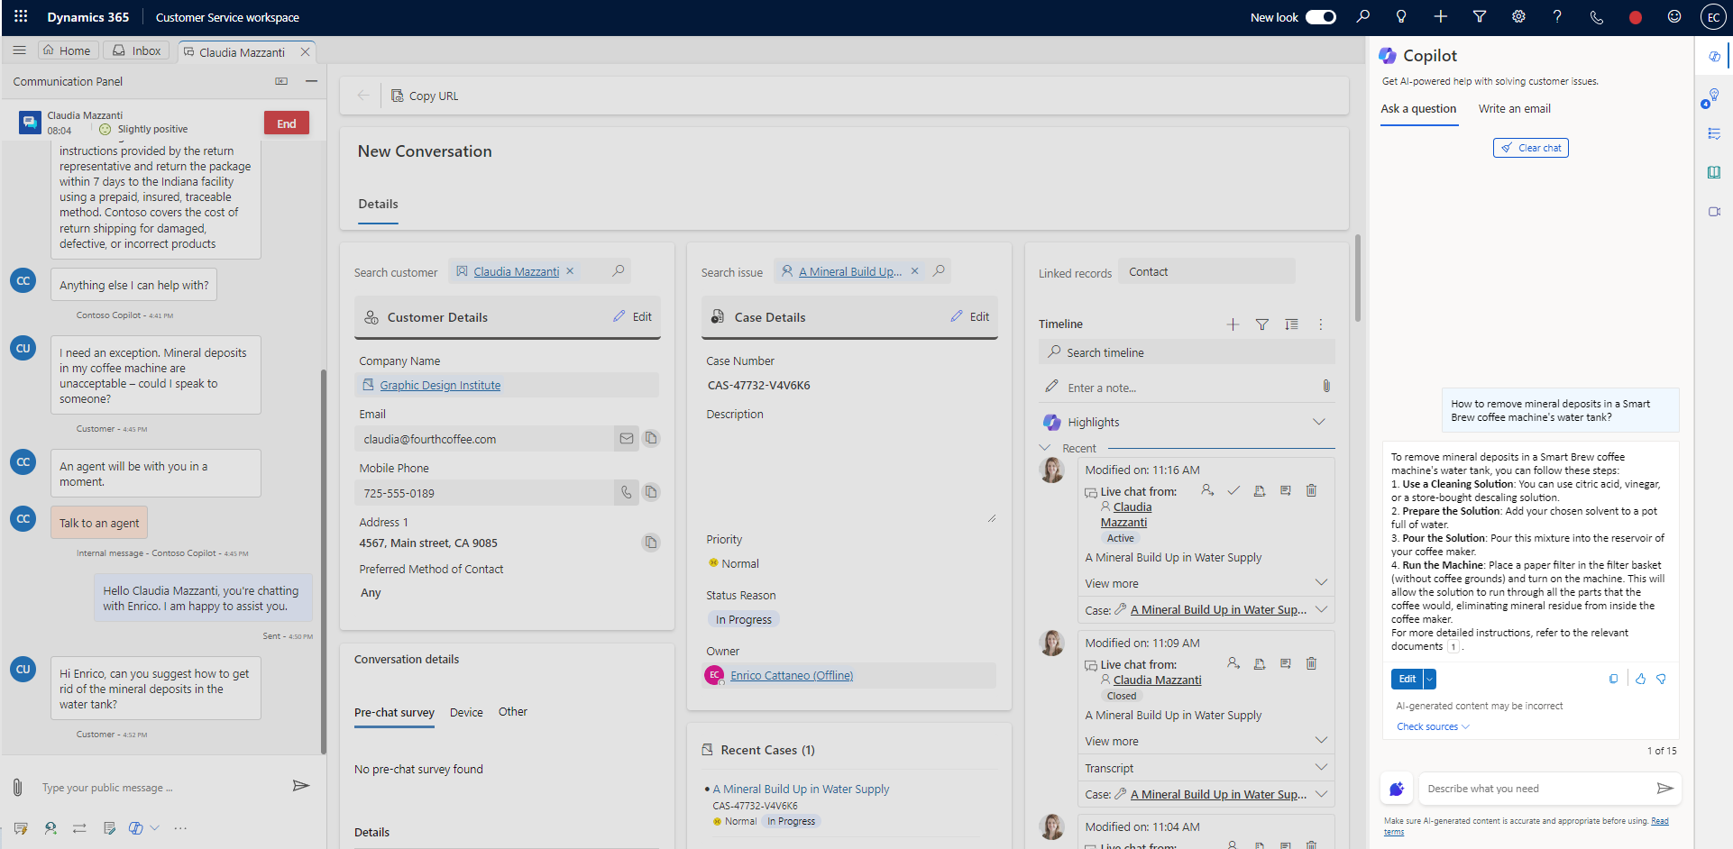
Task: Start a Teams call via the camera icon sidebar
Action: [1714, 212]
